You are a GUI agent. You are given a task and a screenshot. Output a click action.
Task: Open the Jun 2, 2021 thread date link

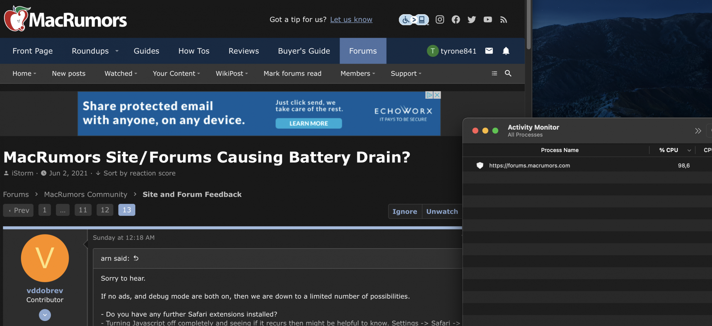tap(68, 173)
